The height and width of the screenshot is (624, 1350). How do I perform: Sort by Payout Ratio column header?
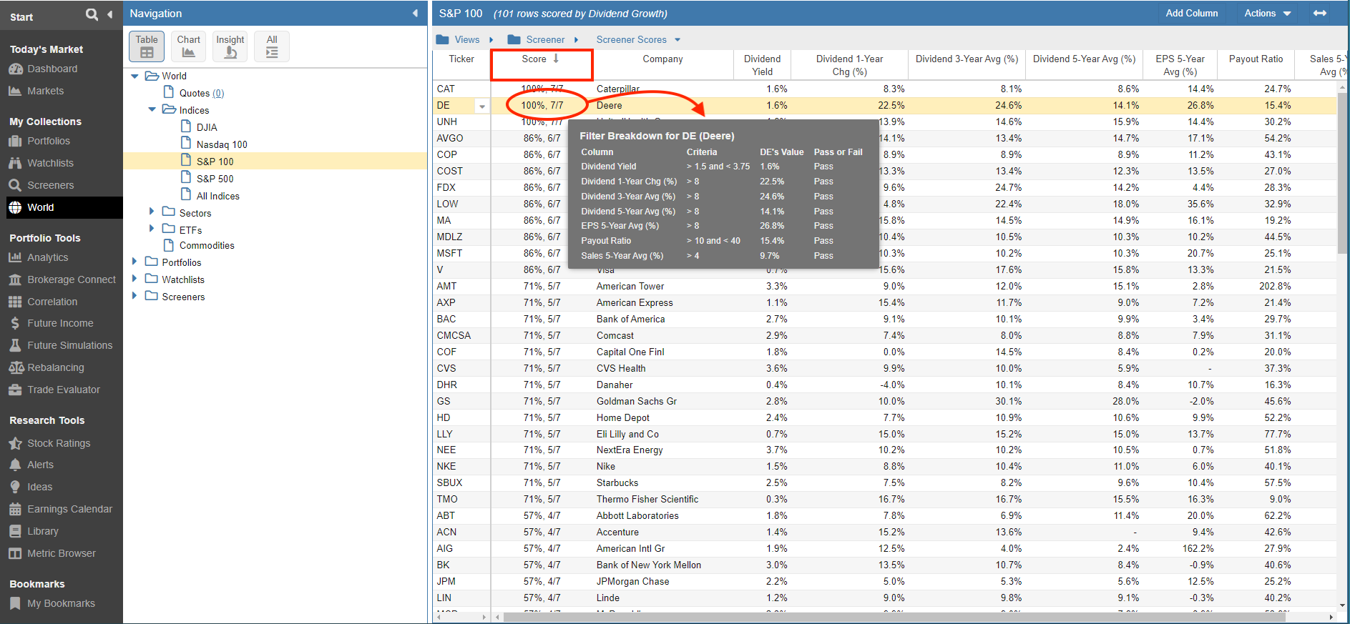click(x=1256, y=65)
